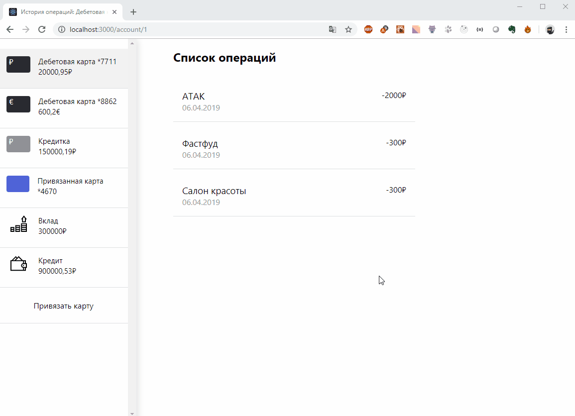
Task: Click balance 150000,19₽
Action: pos(57,151)
